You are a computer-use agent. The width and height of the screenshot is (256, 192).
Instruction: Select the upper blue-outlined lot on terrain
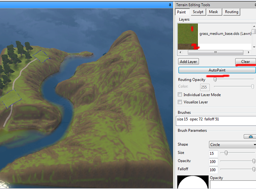tap(41, 56)
